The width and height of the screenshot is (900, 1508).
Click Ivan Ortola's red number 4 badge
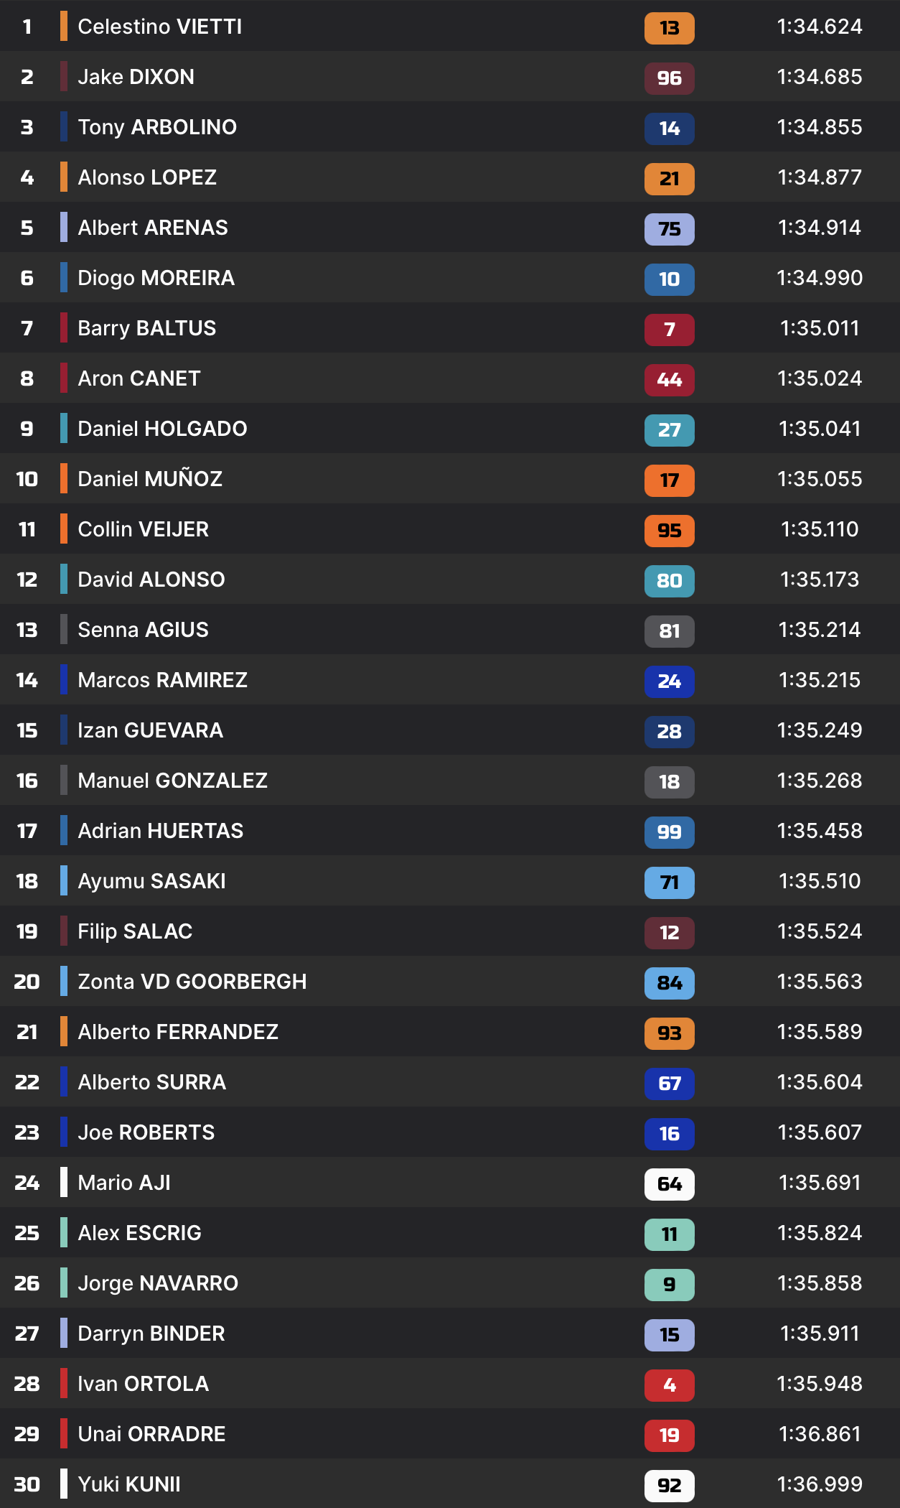tap(669, 1385)
